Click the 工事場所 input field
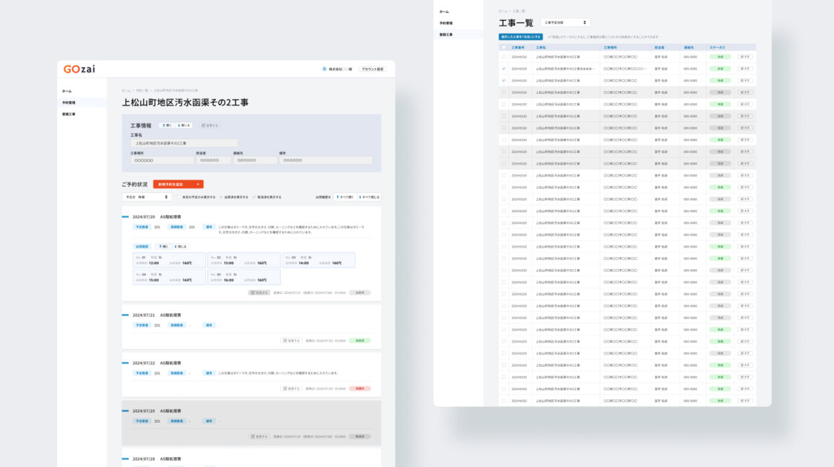Screen dimensions: 834x467 pyautogui.click(x=163, y=160)
